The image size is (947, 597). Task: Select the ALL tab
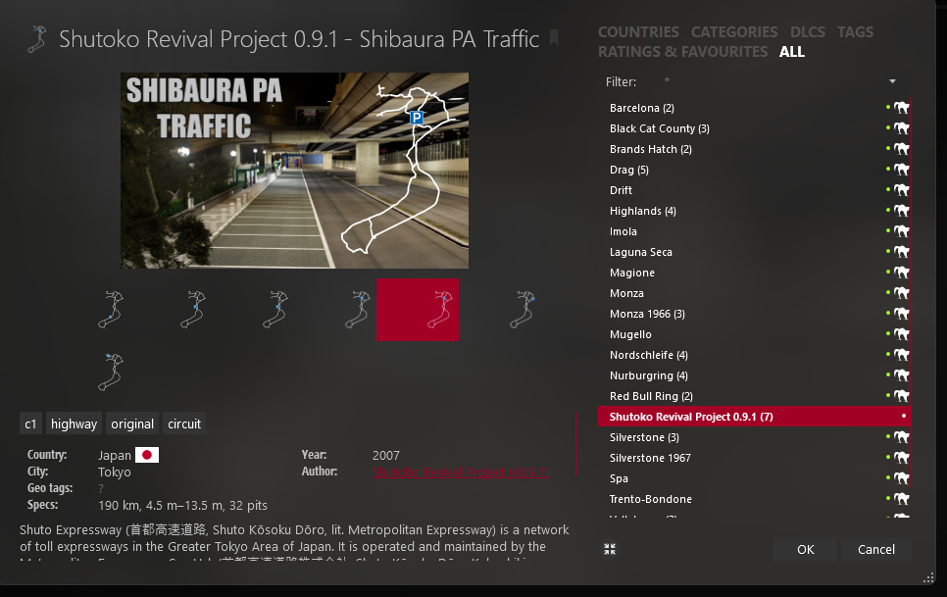792,52
